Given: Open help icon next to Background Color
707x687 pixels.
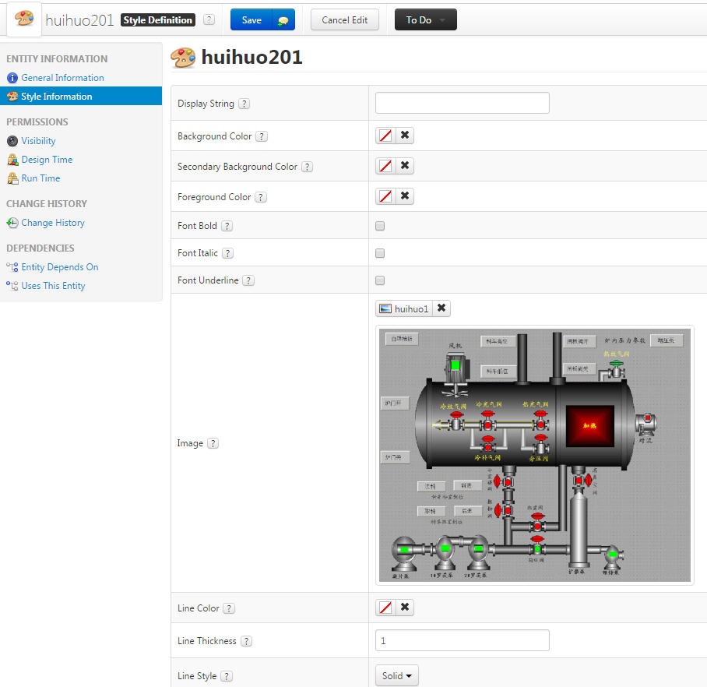Looking at the screenshot, I should [262, 136].
